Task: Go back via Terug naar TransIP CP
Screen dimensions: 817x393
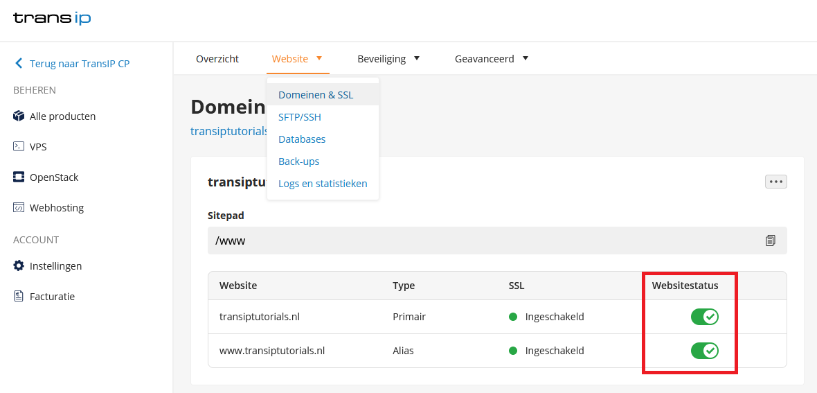Action: [80, 64]
